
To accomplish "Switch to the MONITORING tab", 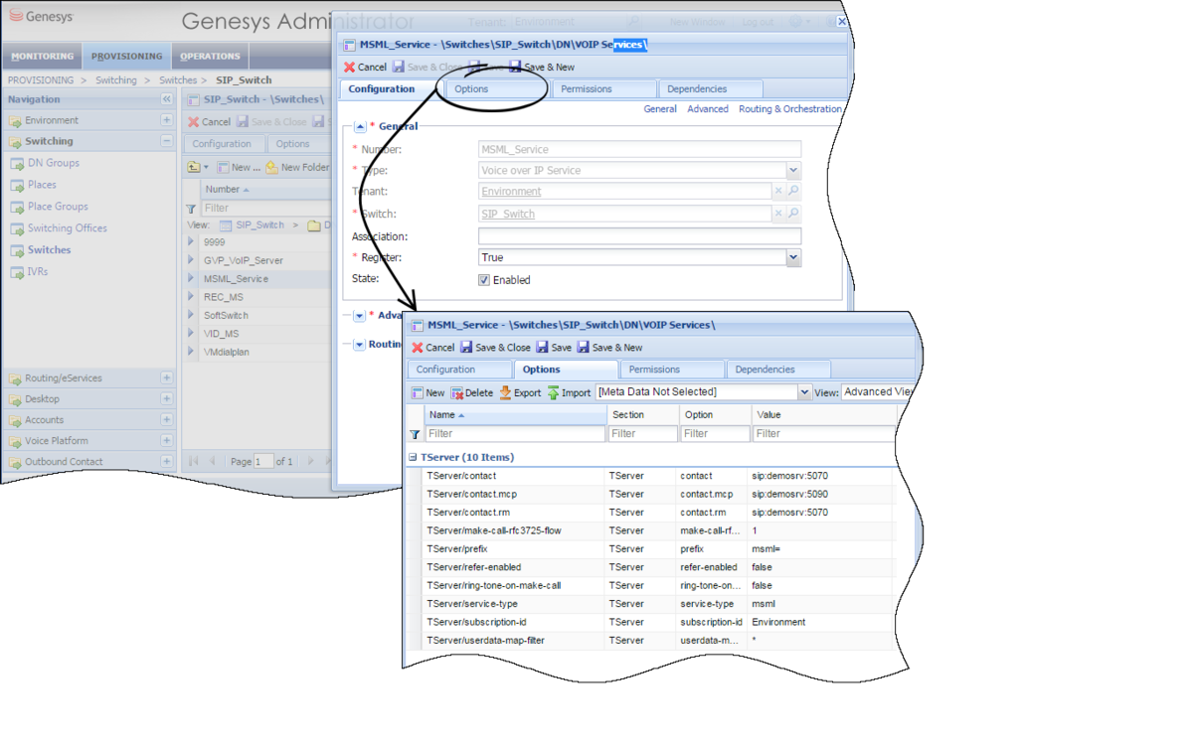I will pyautogui.click(x=43, y=57).
